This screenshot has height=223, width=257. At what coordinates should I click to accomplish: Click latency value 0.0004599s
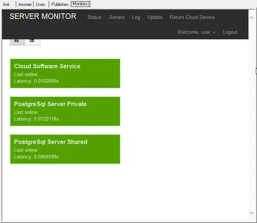coord(46,157)
